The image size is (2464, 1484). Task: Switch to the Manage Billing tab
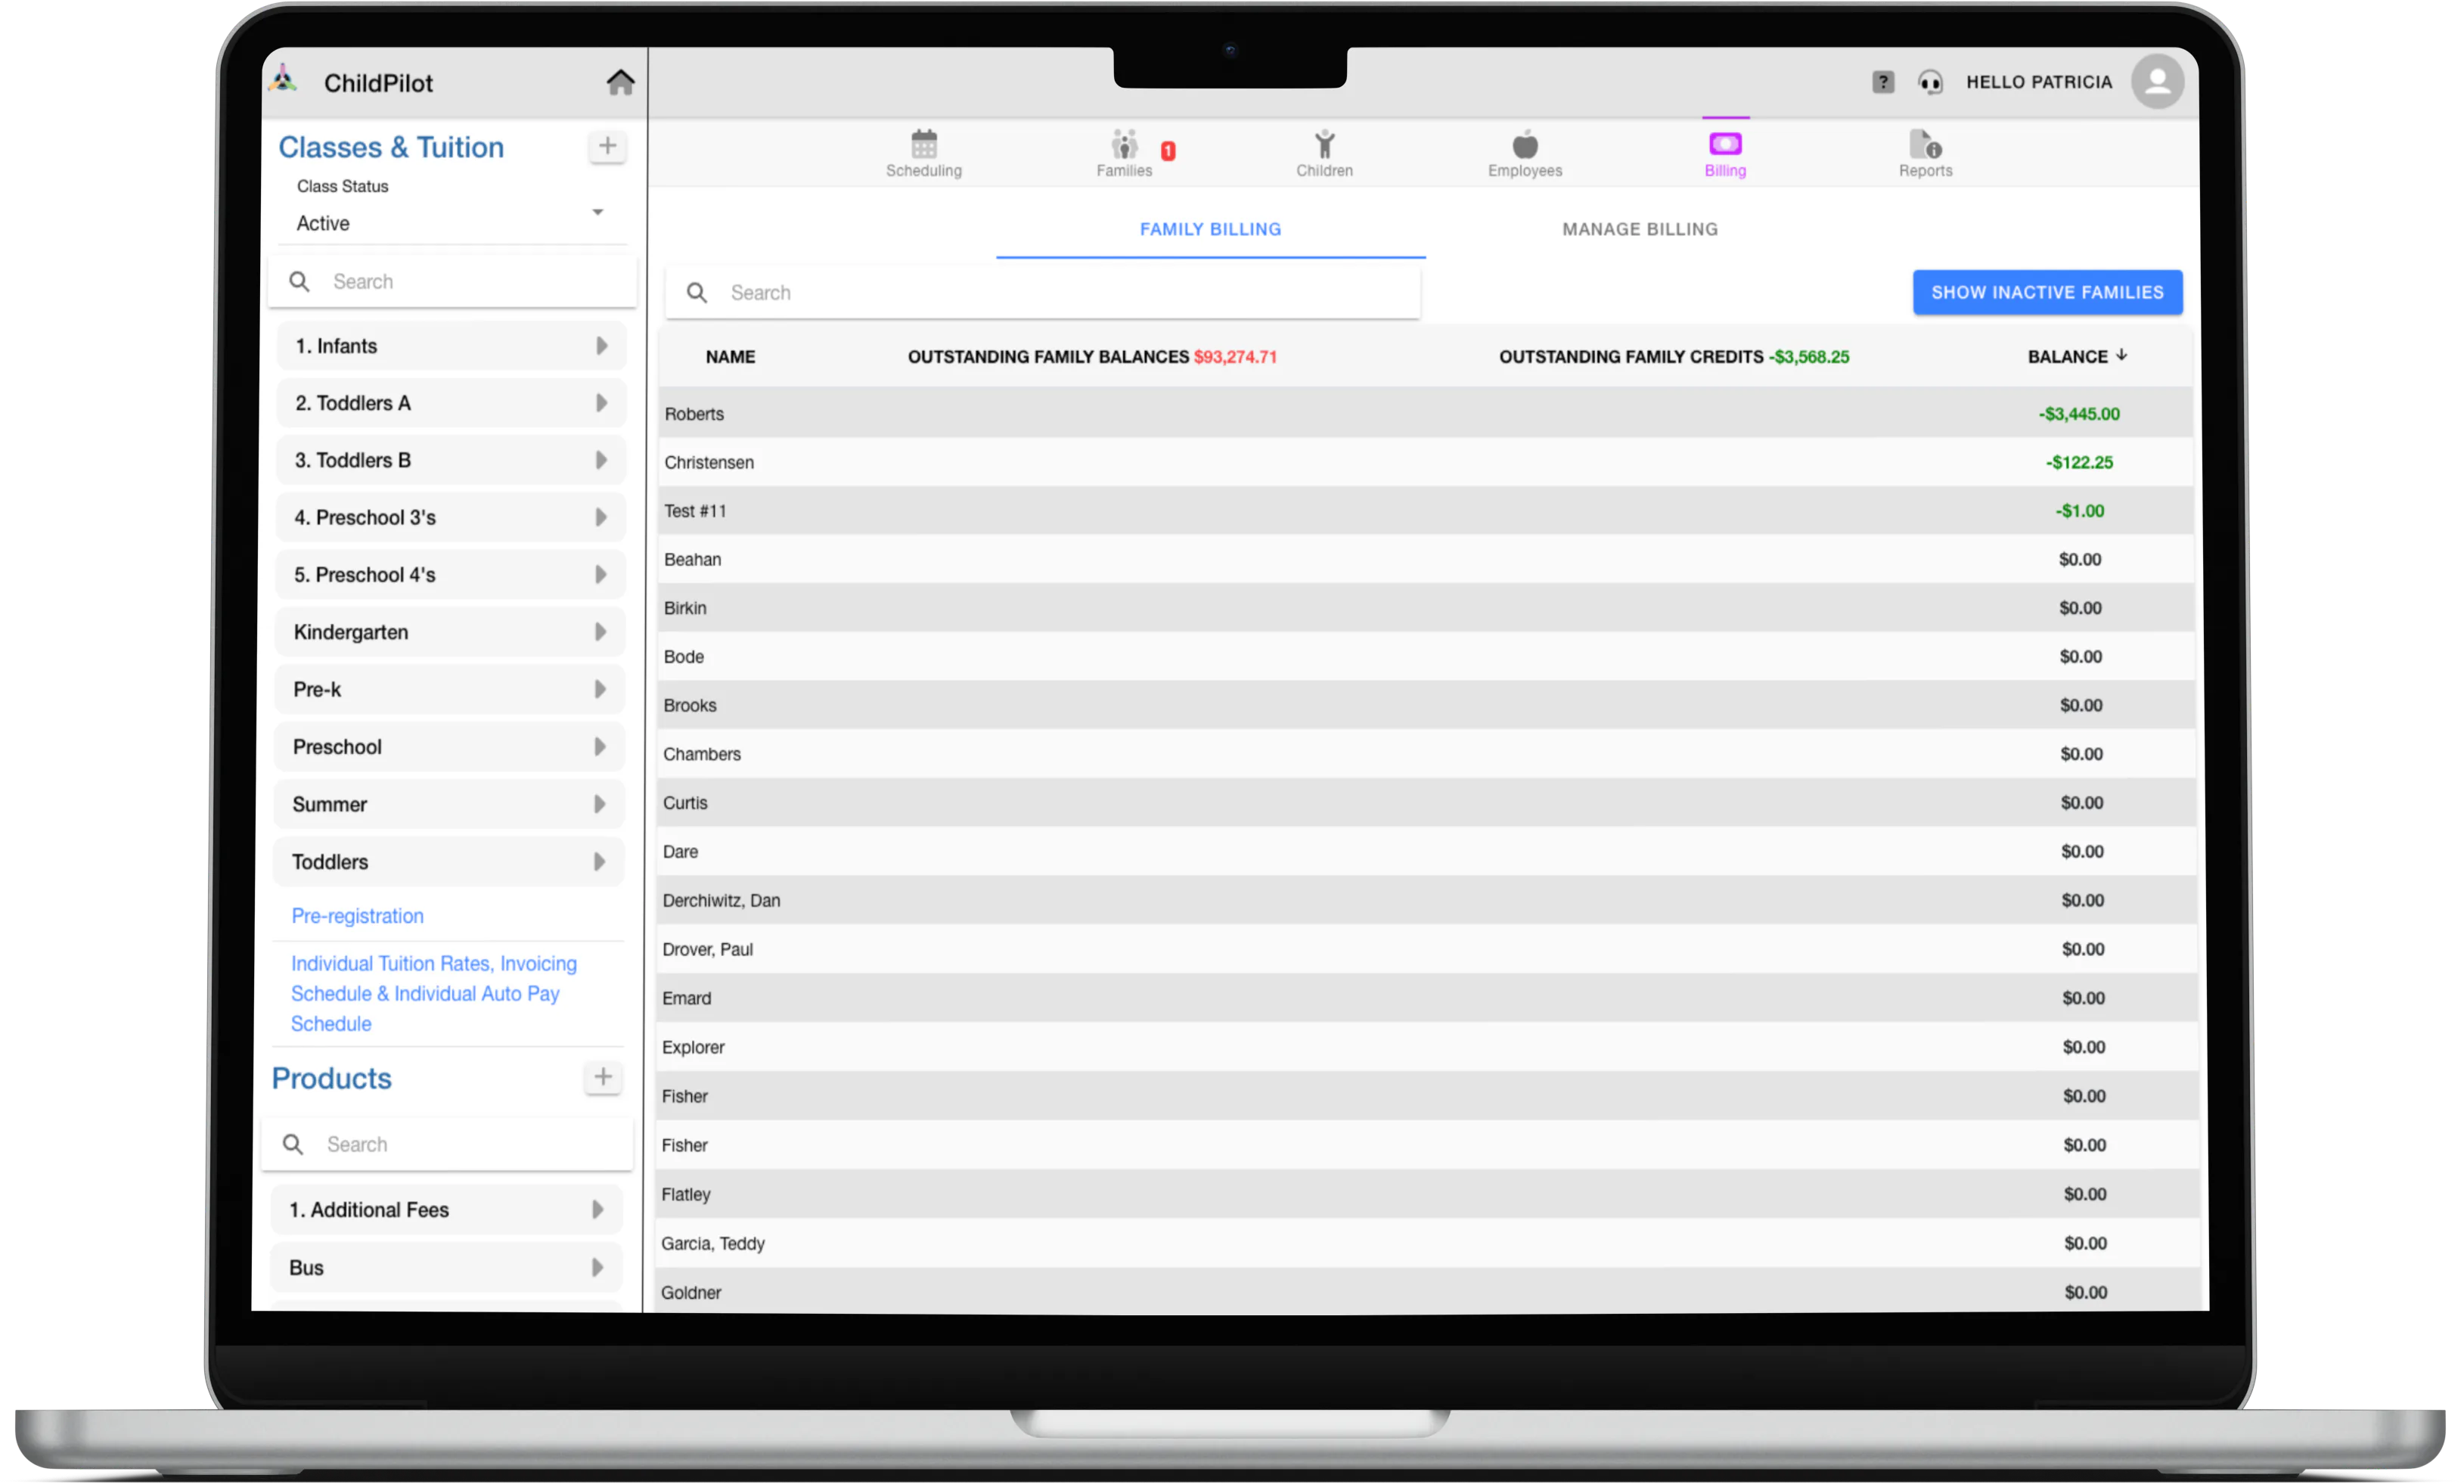tap(1640, 229)
